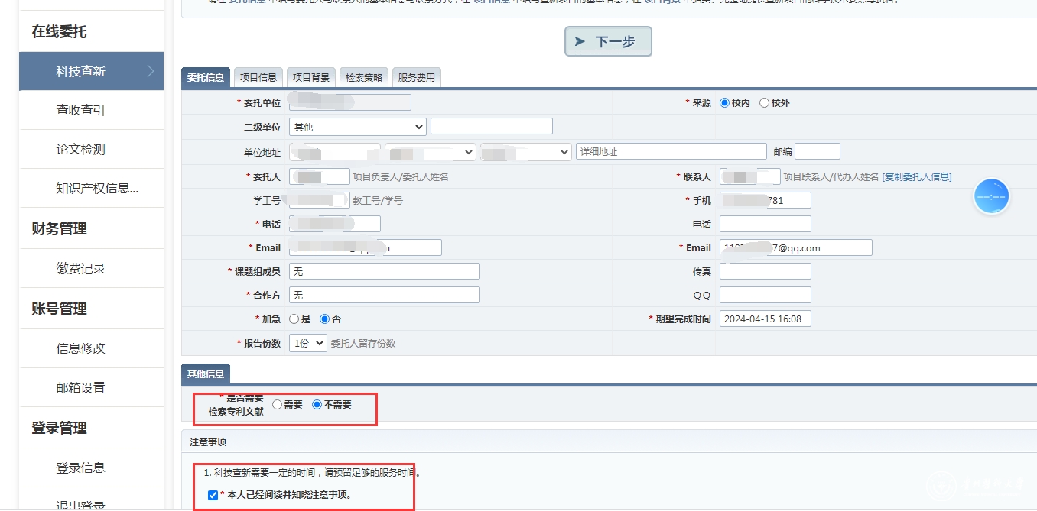Viewport: 1037px width, 511px height.
Task: Expand the 报告份数 dropdown showing 1份
Action: (307, 344)
